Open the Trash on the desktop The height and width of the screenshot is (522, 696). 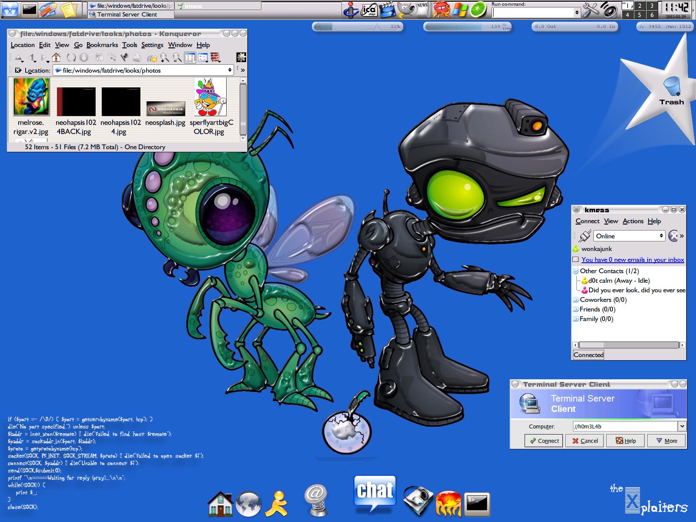point(672,90)
